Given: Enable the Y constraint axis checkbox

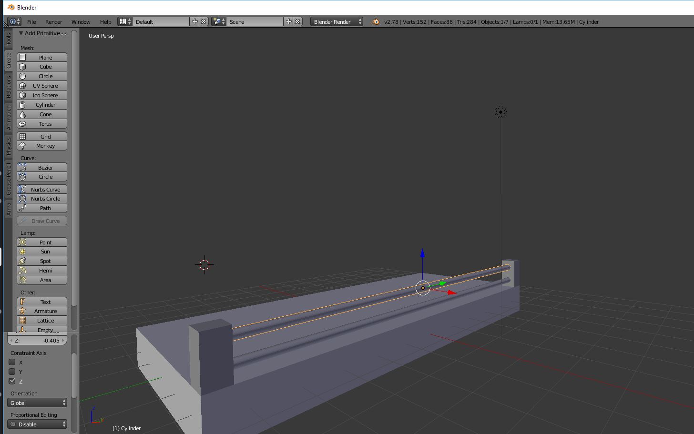Looking at the screenshot, I should pos(12,372).
